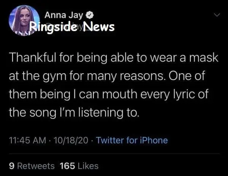The height and width of the screenshot is (176, 228).
Task: Click the Ringside News watermark text
Action: pyautogui.click(x=72, y=27)
